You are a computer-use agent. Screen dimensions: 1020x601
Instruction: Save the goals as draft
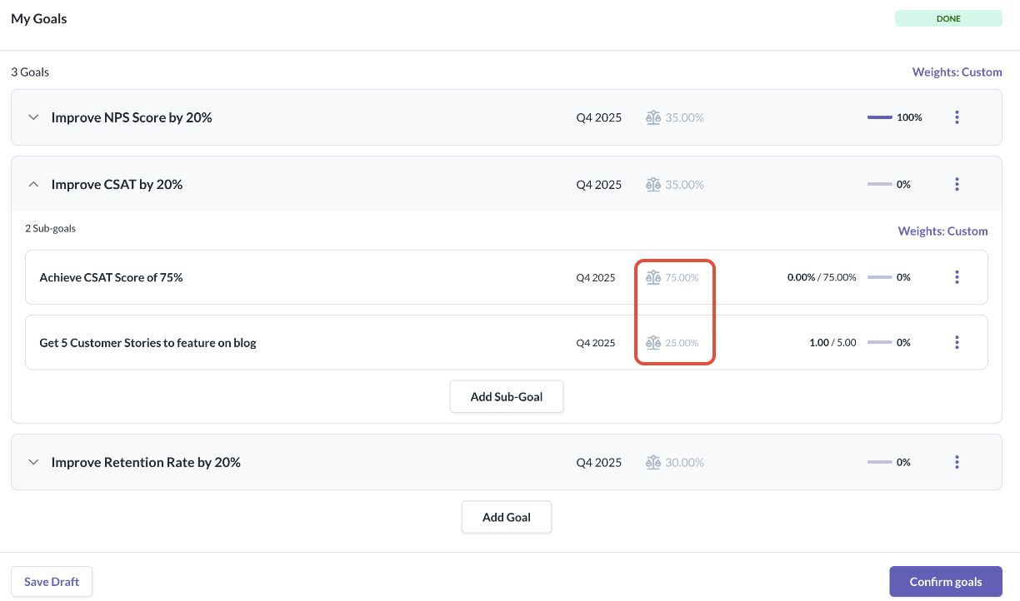pos(52,582)
